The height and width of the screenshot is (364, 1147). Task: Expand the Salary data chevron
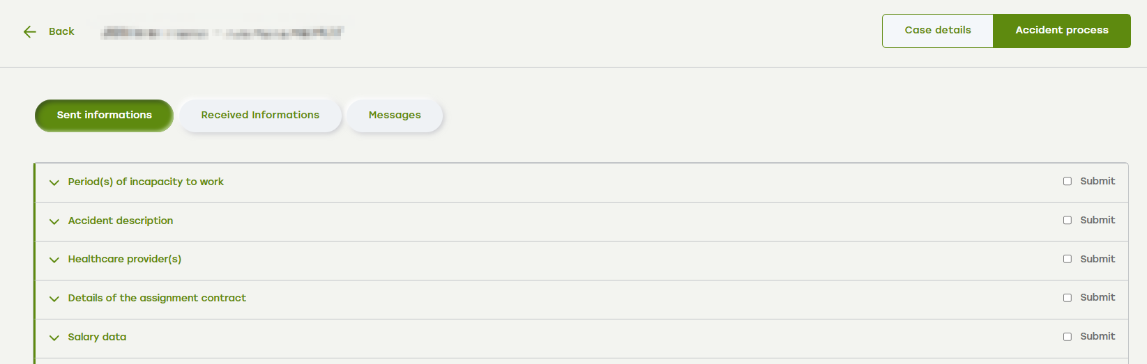click(x=54, y=338)
